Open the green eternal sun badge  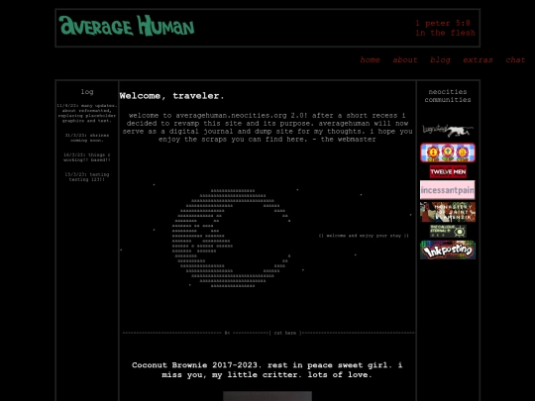(x=448, y=231)
